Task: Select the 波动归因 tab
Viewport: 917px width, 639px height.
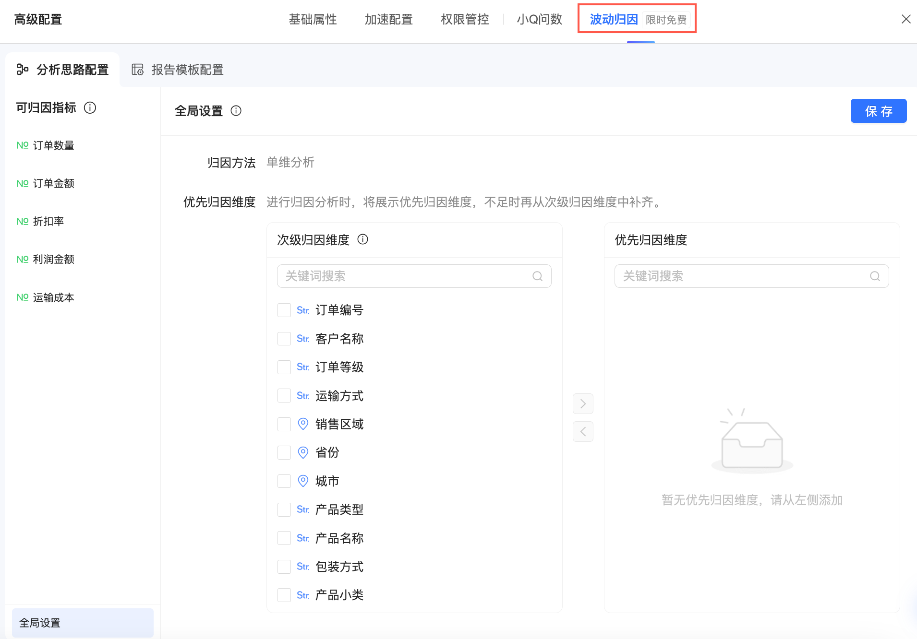Action: (x=614, y=19)
